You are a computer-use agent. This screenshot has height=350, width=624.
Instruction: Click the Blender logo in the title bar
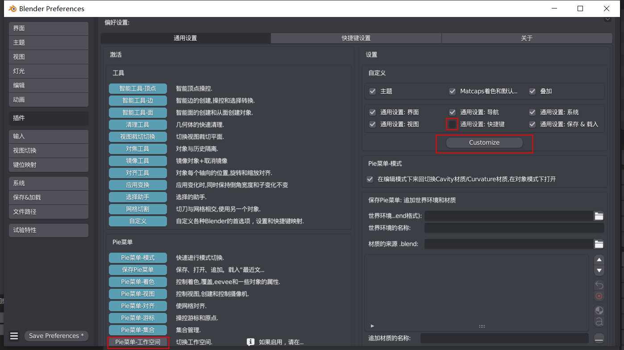point(12,8)
